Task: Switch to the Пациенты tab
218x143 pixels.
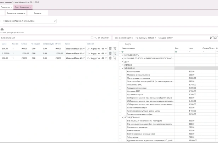Action: (x=5, y=7)
